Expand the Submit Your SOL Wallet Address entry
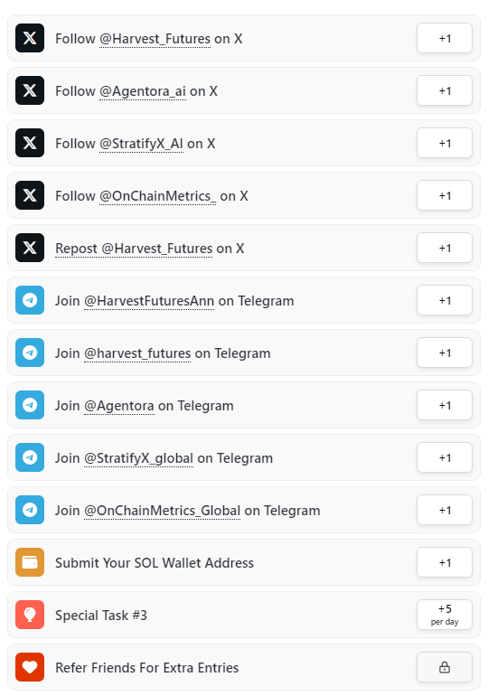Image resolution: width=488 pixels, height=696 pixels. point(244,562)
